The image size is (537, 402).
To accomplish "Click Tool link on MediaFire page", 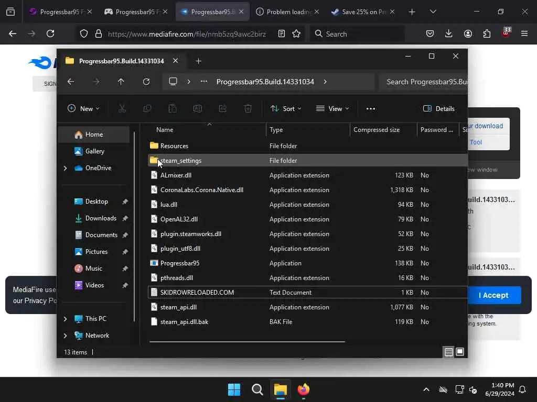I will (x=476, y=142).
